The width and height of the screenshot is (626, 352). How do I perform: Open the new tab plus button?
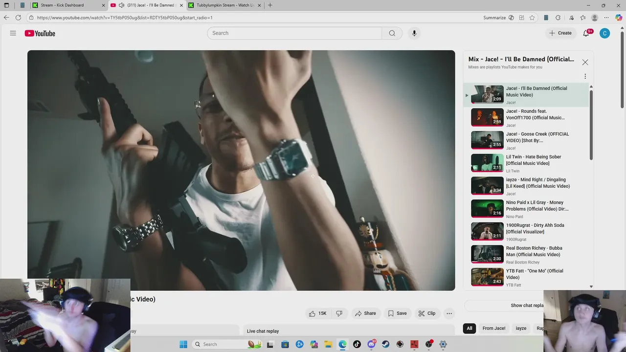(x=270, y=5)
